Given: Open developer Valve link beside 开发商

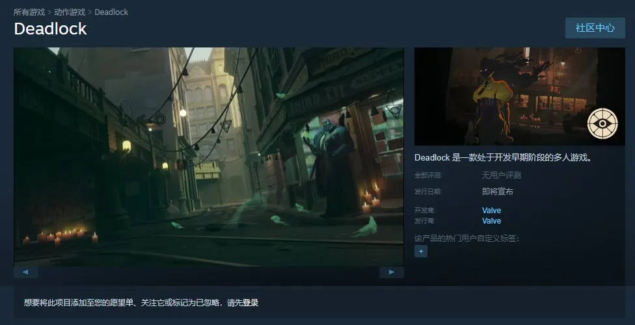Looking at the screenshot, I should tap(492, 211).
